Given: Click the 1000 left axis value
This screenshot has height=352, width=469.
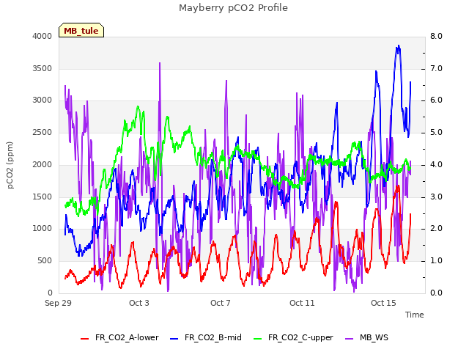Looking at the screenshot, I should [43, 229].
